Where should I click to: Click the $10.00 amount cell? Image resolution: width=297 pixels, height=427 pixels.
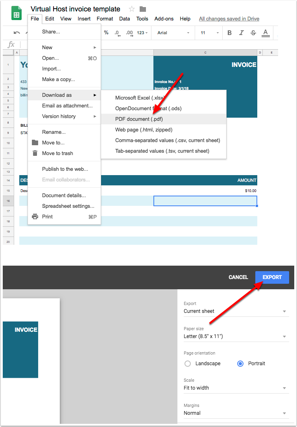click(x=205, y=190)
